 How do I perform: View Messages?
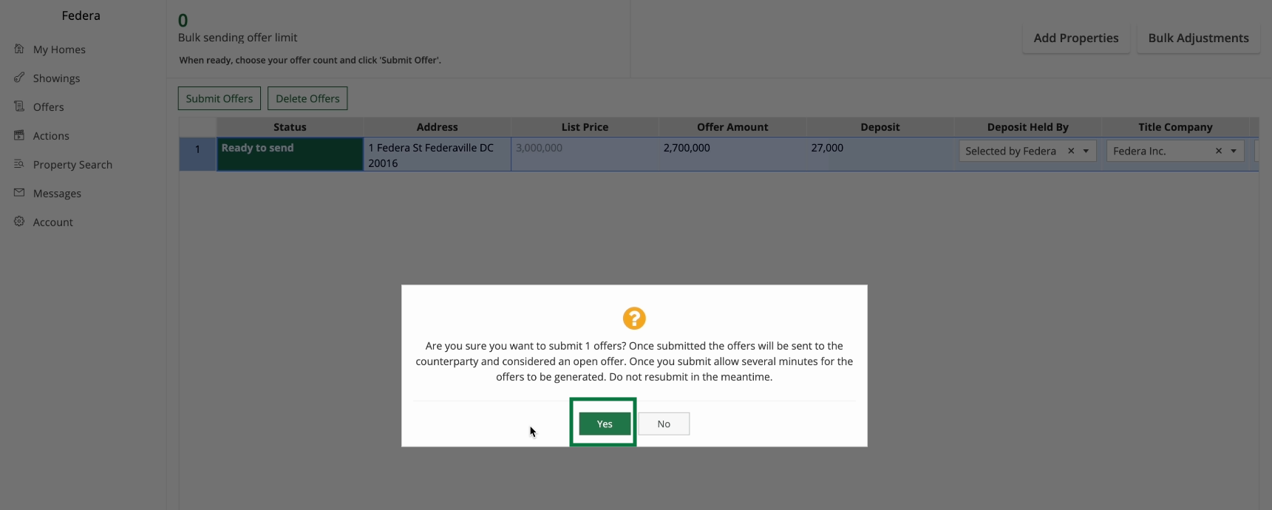[57, 194]
